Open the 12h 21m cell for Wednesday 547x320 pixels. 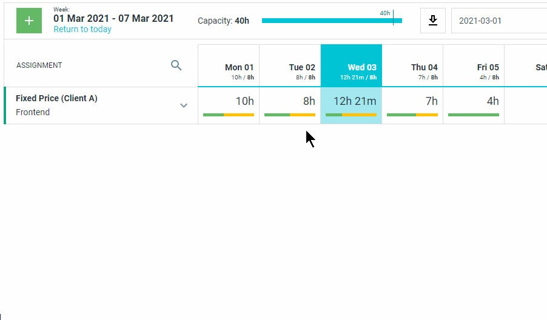(x=351, y=105)
